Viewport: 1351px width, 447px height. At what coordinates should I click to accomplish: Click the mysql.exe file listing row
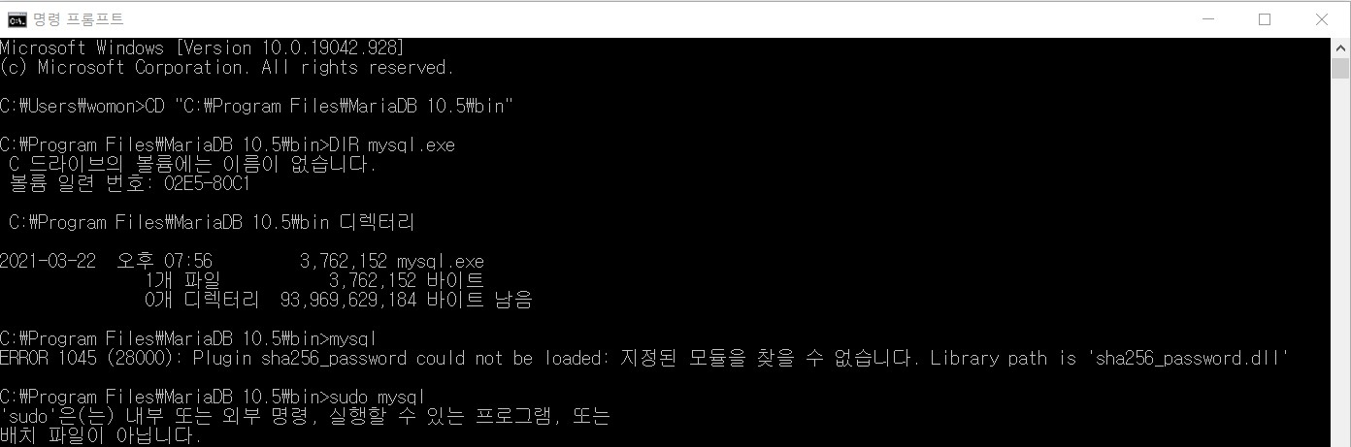click(x=242, y=261)
